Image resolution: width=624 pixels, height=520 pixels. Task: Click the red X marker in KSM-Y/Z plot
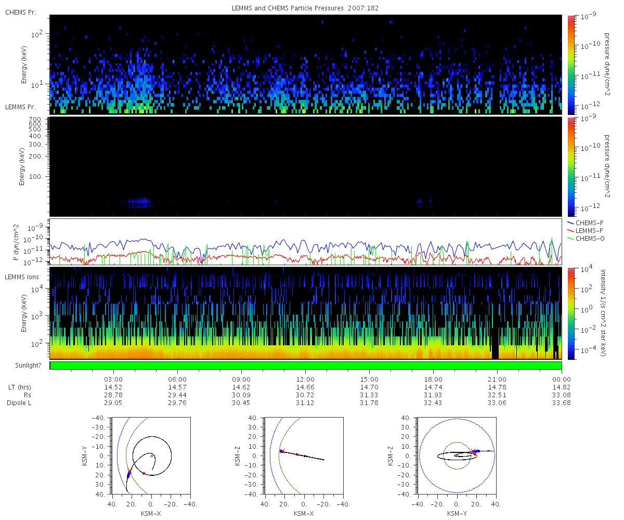473,451
